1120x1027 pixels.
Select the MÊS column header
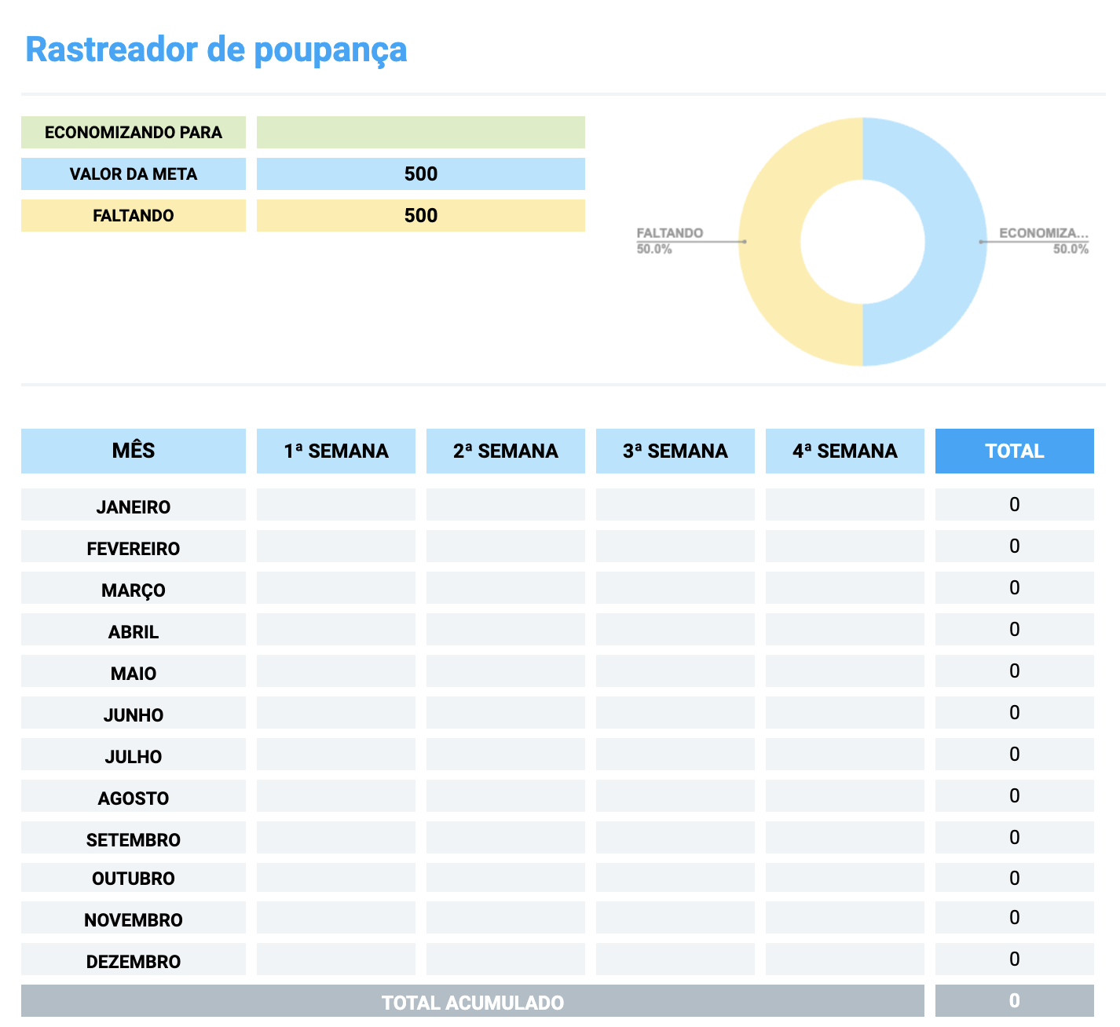[134, 451]
